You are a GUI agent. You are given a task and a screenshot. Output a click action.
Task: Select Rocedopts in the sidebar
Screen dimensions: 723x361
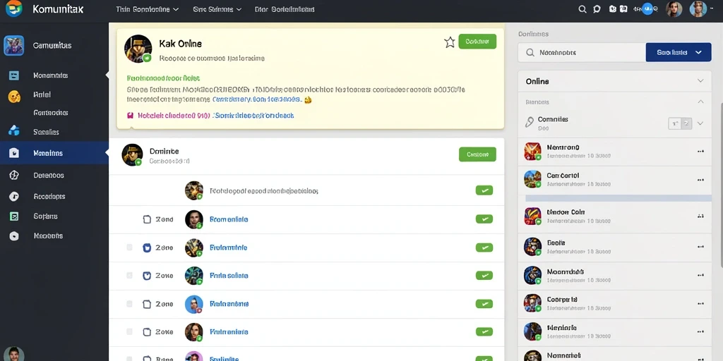(49, 197)
